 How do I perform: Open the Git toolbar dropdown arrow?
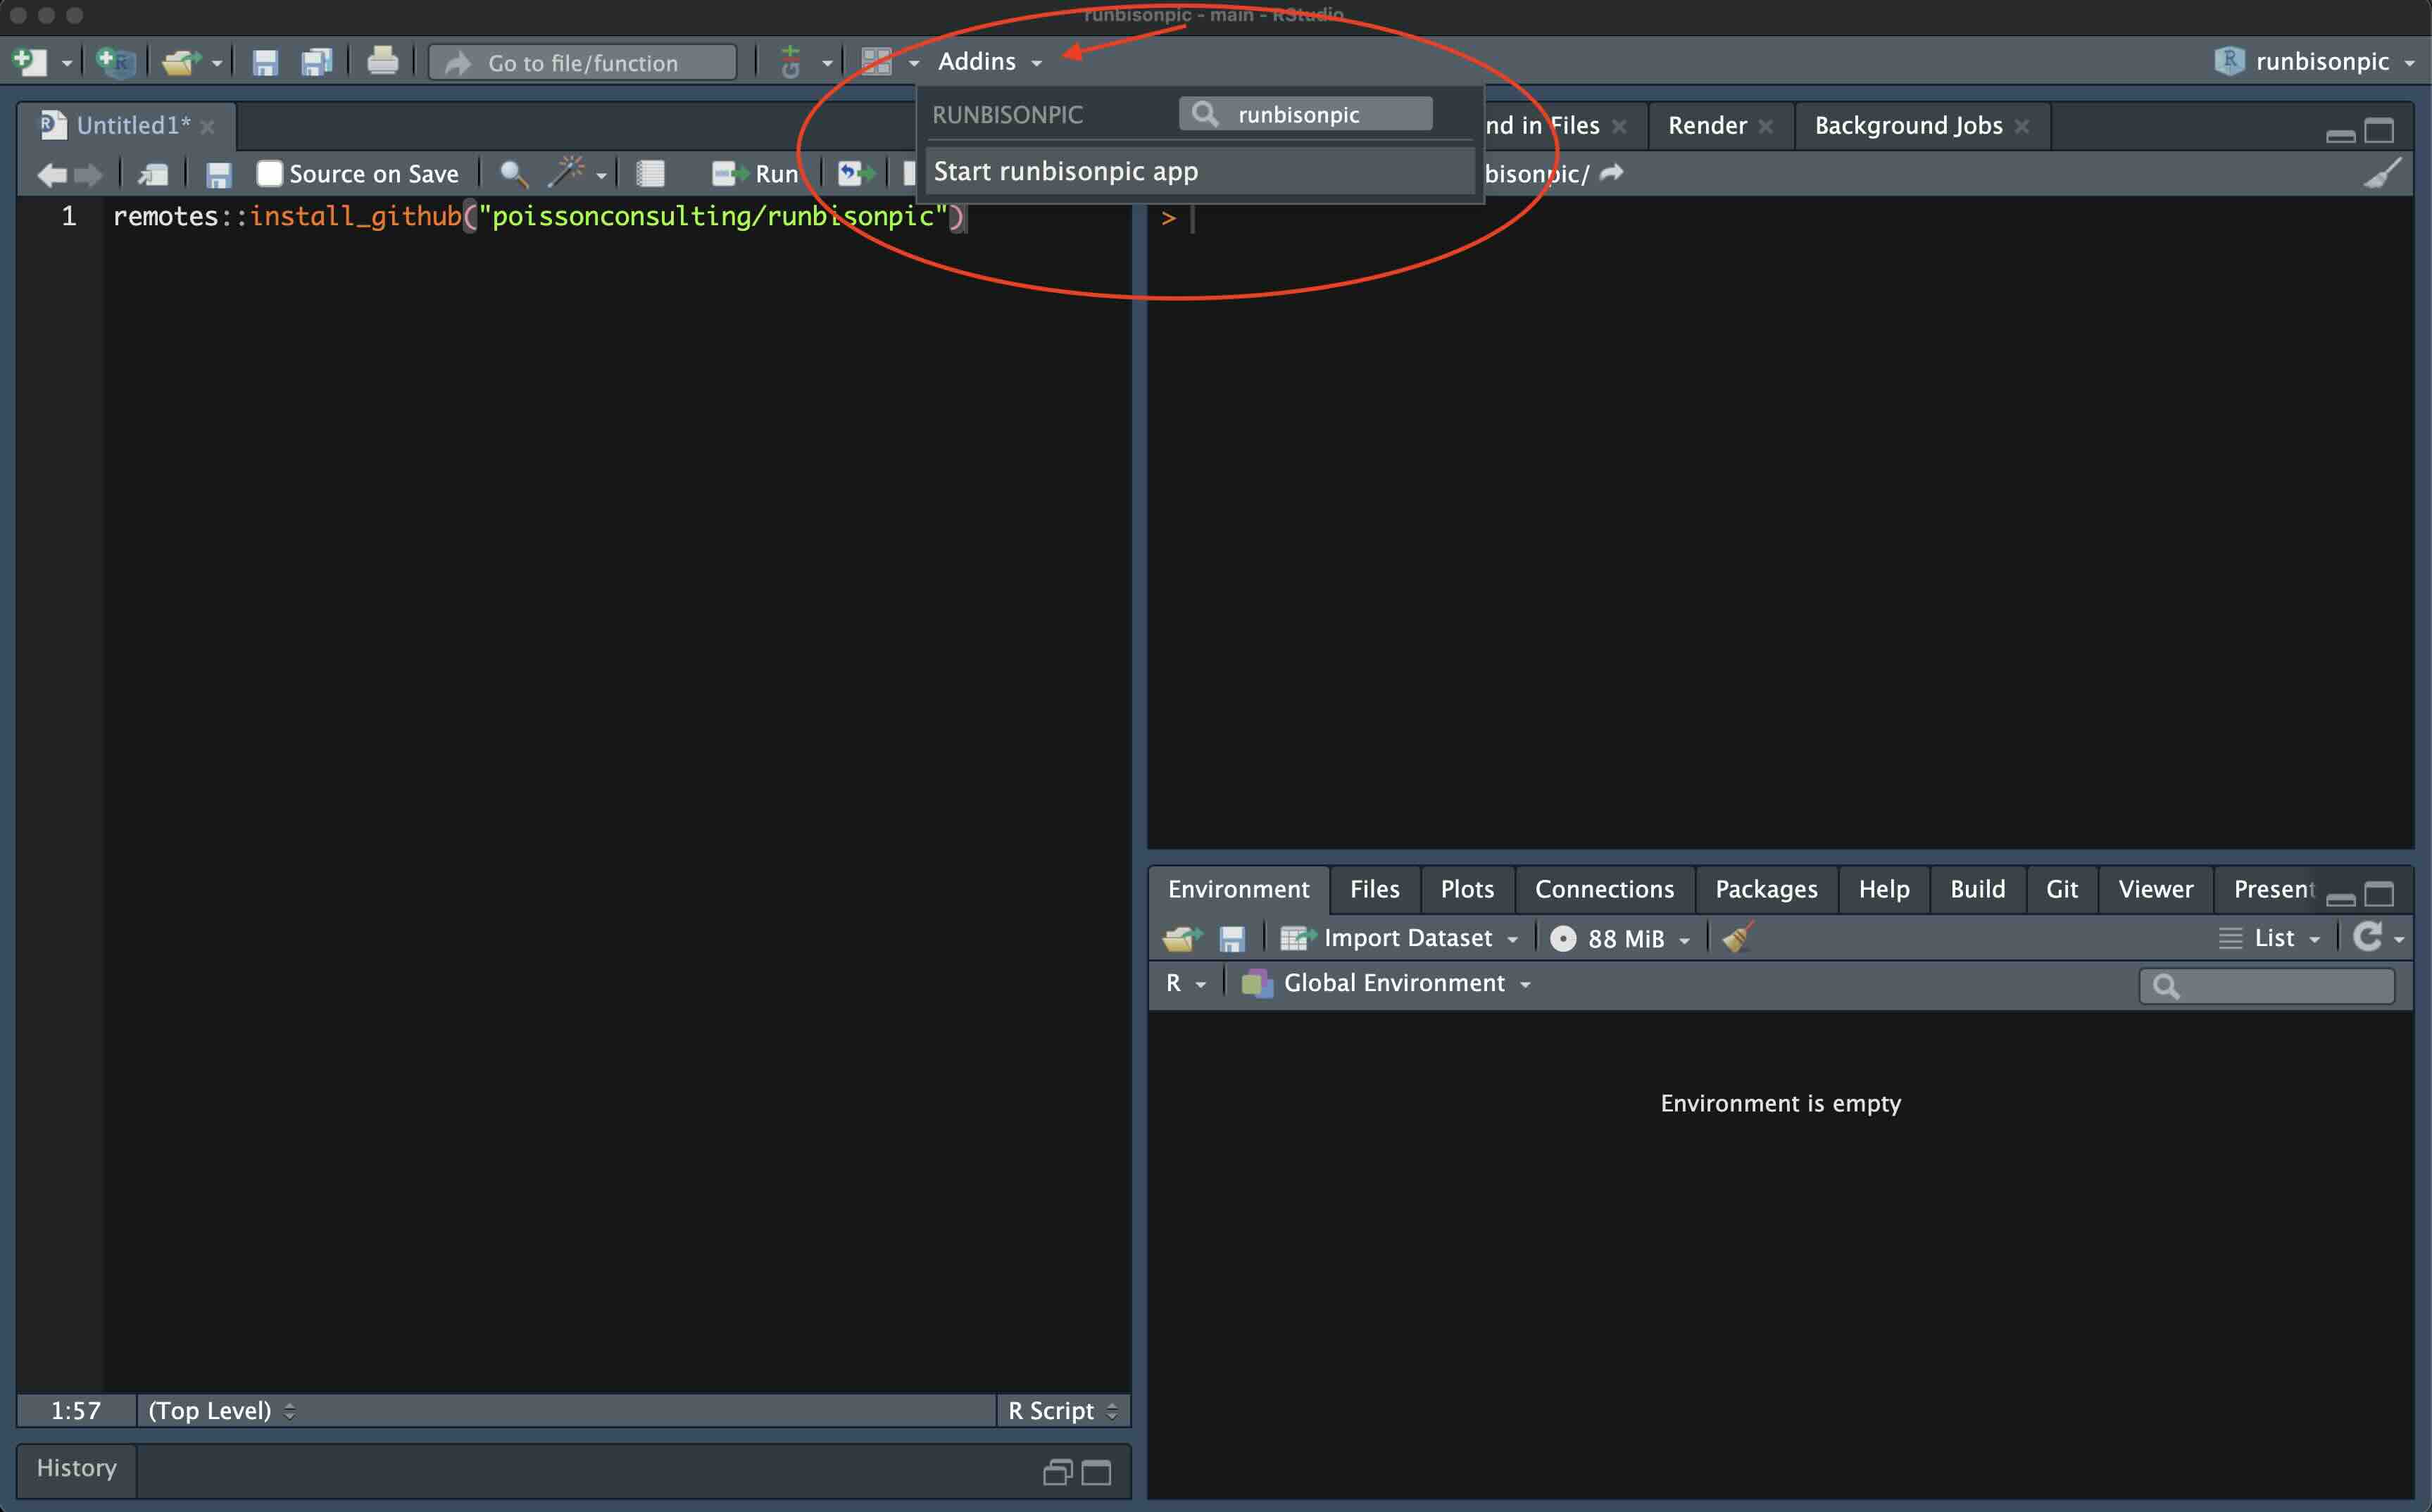tap(827, 63)
